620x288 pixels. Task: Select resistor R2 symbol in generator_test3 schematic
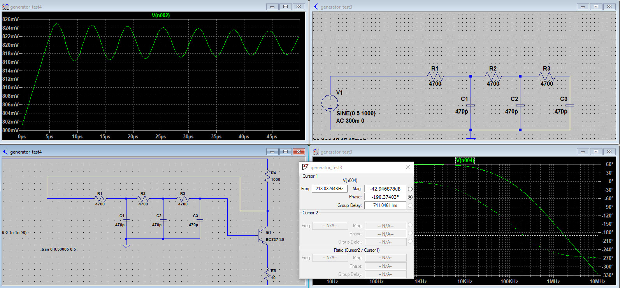tap(493, 76)
